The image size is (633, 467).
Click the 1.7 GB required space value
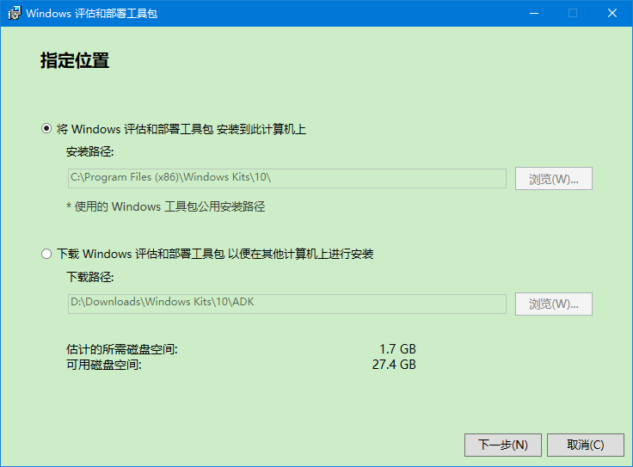[x=397, y=348]
